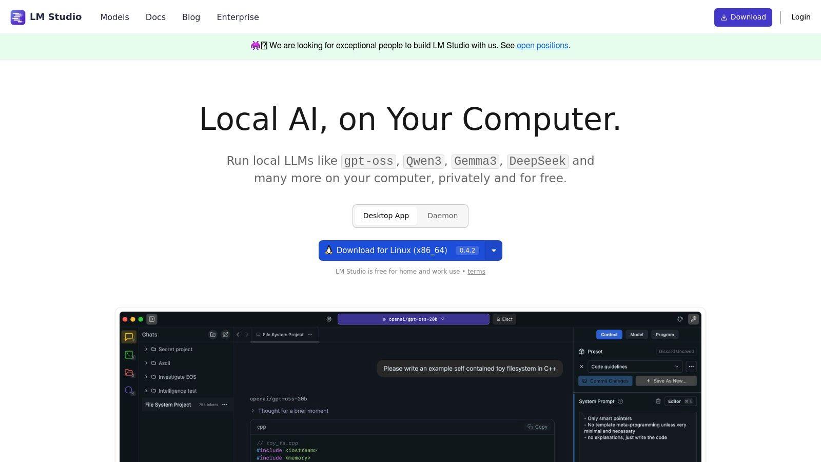Viewport: 821px width, 462px height.
Task: Switch to the Program tab
Action: click(x=664, y=335)
